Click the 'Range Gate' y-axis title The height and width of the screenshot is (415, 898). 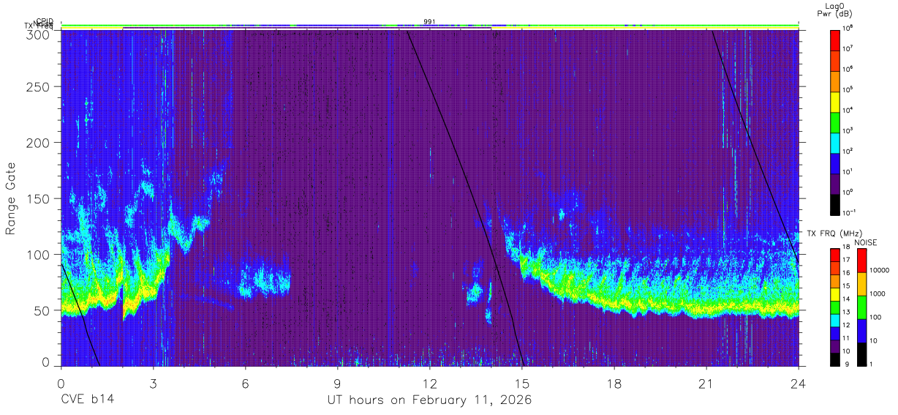pos(11,198)
